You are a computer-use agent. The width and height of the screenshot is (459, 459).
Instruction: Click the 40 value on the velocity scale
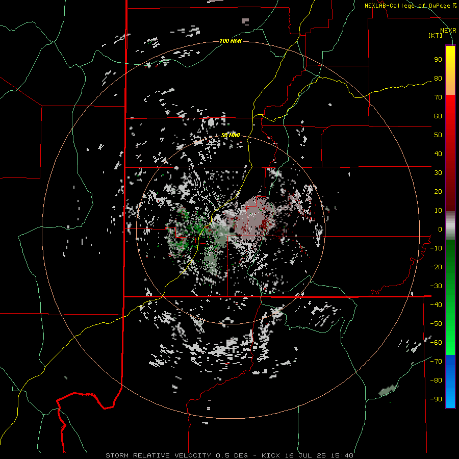click(x=438, y=154)
